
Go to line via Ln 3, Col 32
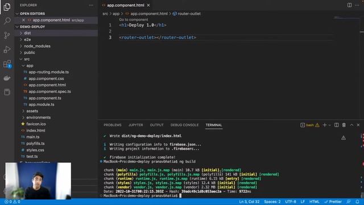[x=249, y=202]
